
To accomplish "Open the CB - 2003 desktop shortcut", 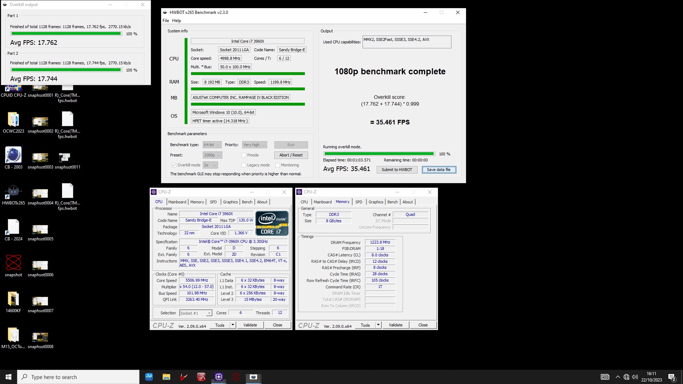I will pos(13,158).
